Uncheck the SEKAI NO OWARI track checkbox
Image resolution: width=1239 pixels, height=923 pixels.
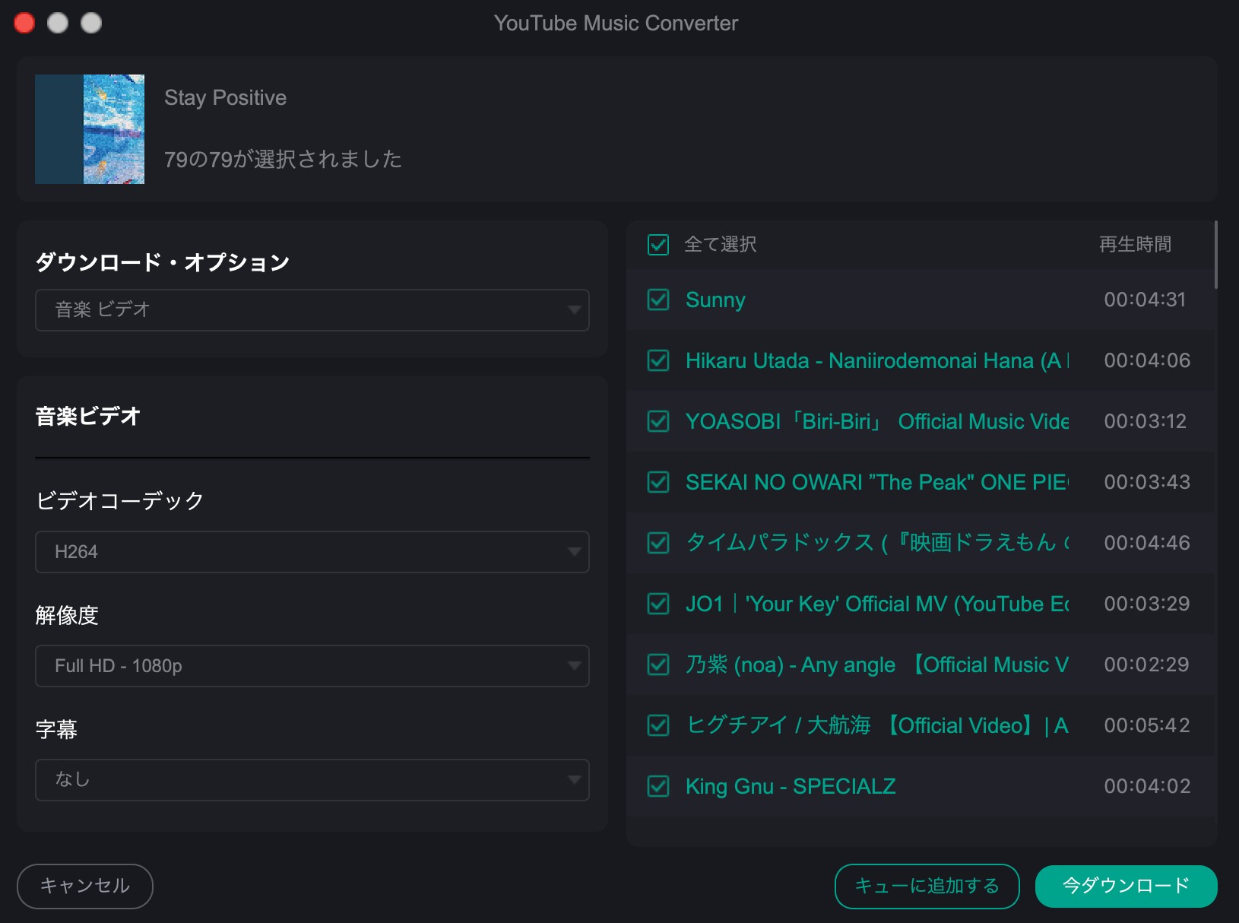(658, 482)
